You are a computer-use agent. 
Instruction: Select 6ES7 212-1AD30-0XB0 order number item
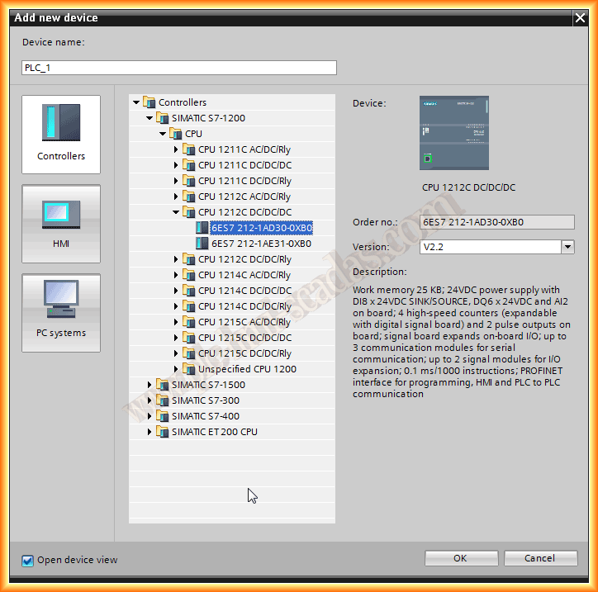(261, 228)
